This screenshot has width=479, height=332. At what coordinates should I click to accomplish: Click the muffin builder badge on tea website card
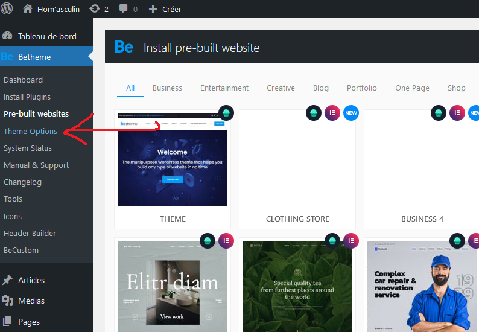332,241
